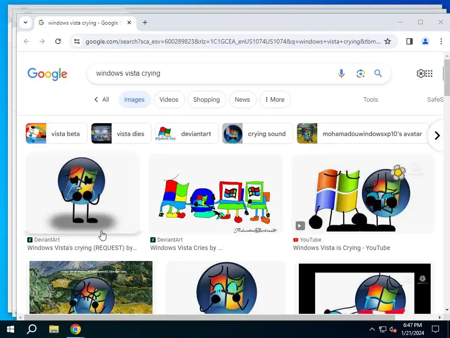Screen dimensions: 450x338
Task: Click the play badge on the YouTube thumbnail
Action: pyautogui.click(x=300, y=226)
